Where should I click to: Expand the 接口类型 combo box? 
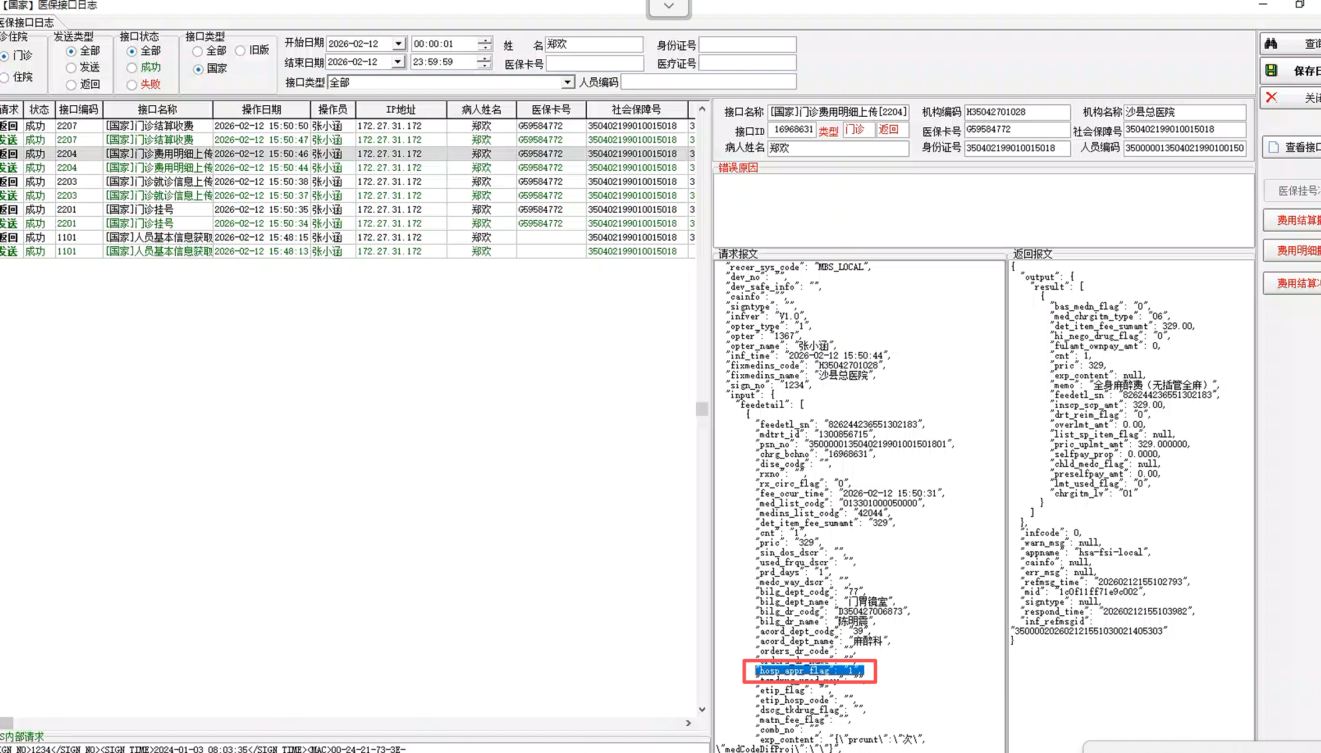[x=567, y=83]
